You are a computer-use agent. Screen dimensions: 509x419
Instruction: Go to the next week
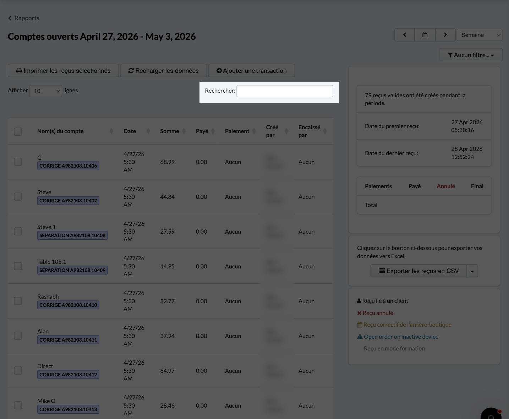point(445,35)
